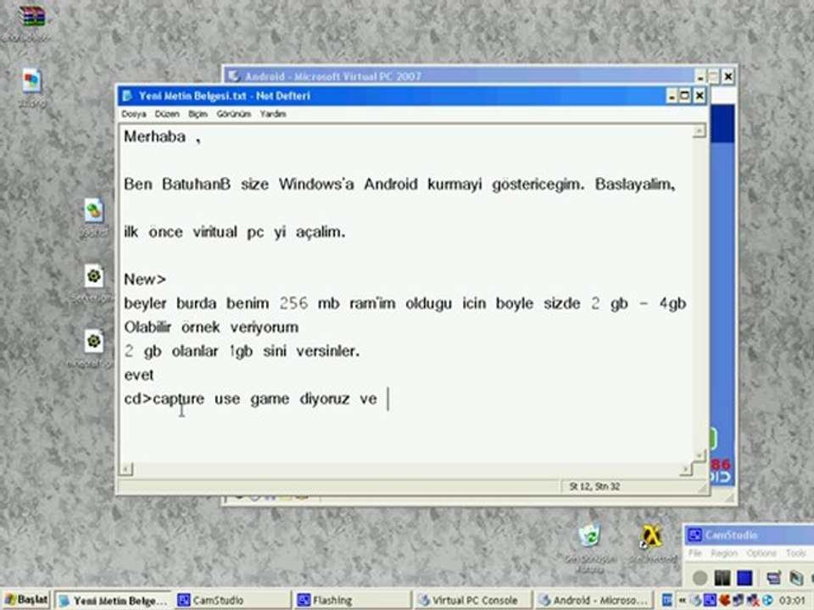The height and width of the screenshot is (610, 814).
Task: Select the green paint file desktop icon
Action: (94, 211)
